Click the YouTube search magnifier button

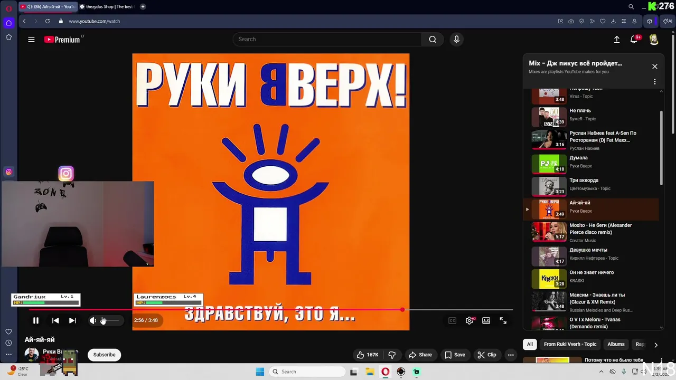pos(433,39)
